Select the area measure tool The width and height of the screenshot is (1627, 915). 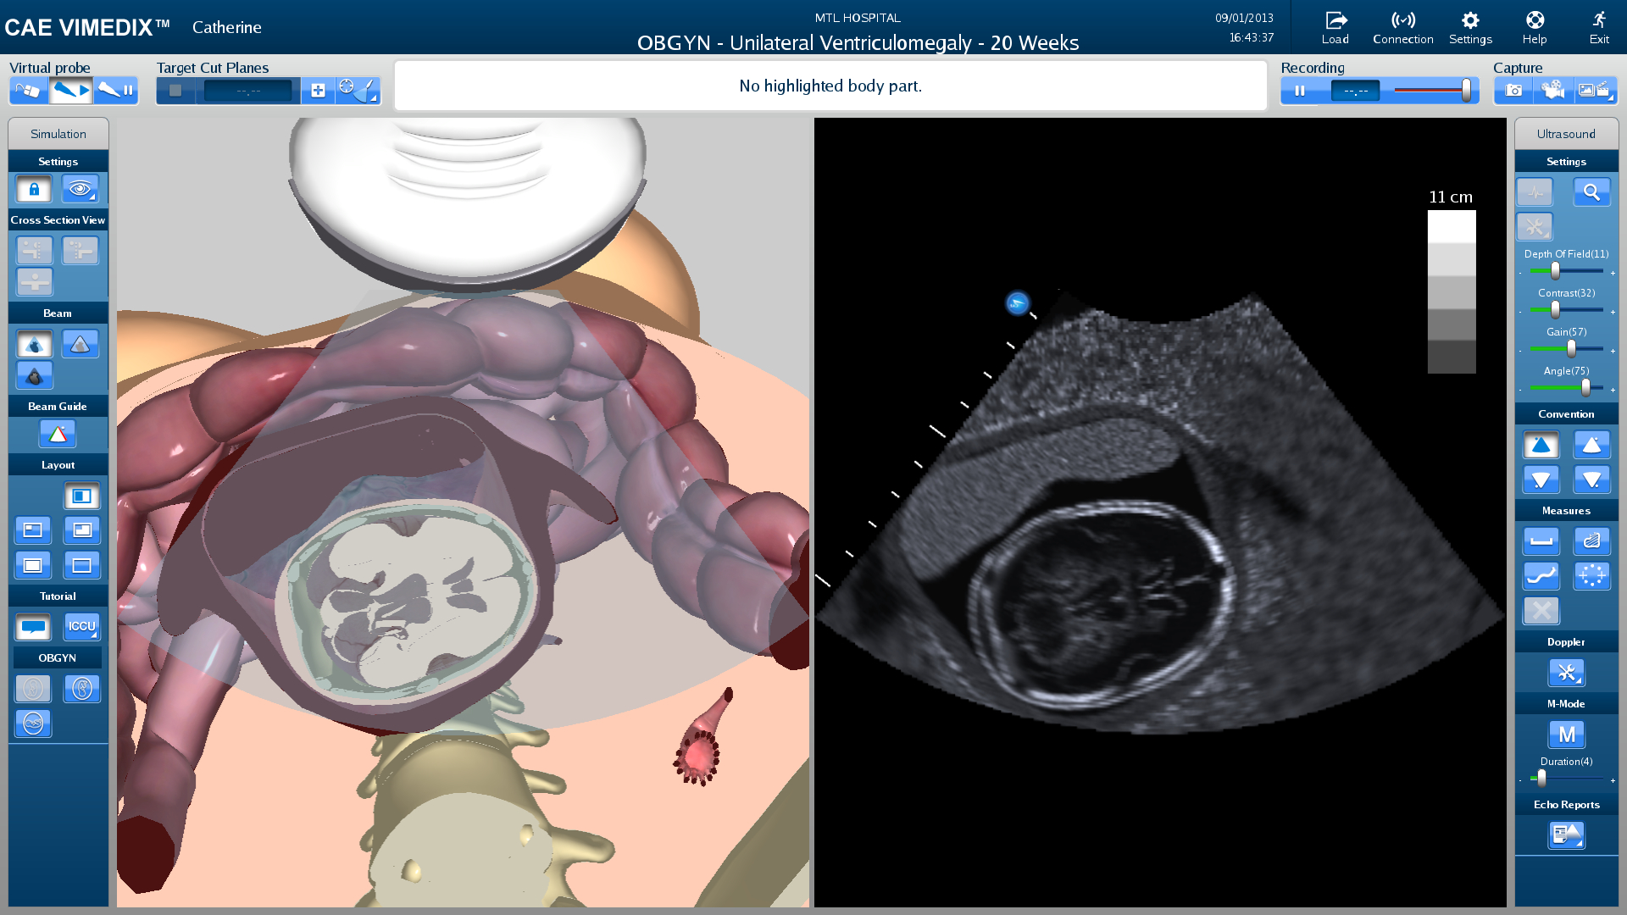click(x=1592, y=541)
